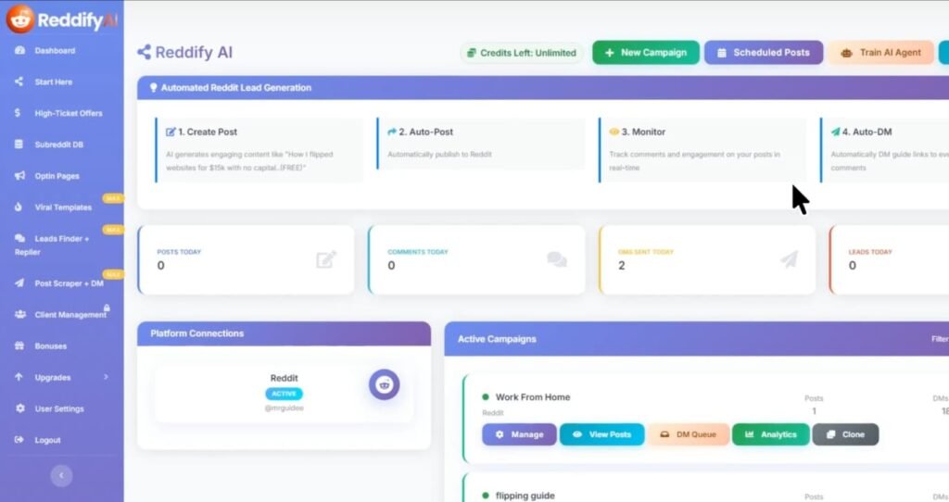Click the Credits Left: Unlimited badge

(x=521, y=53)
